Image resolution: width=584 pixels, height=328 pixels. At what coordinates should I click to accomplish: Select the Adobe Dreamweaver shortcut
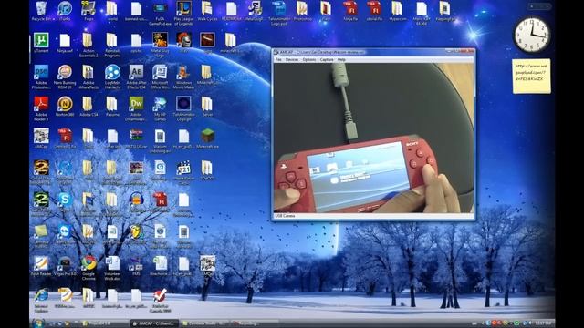(x=136, y=108)
